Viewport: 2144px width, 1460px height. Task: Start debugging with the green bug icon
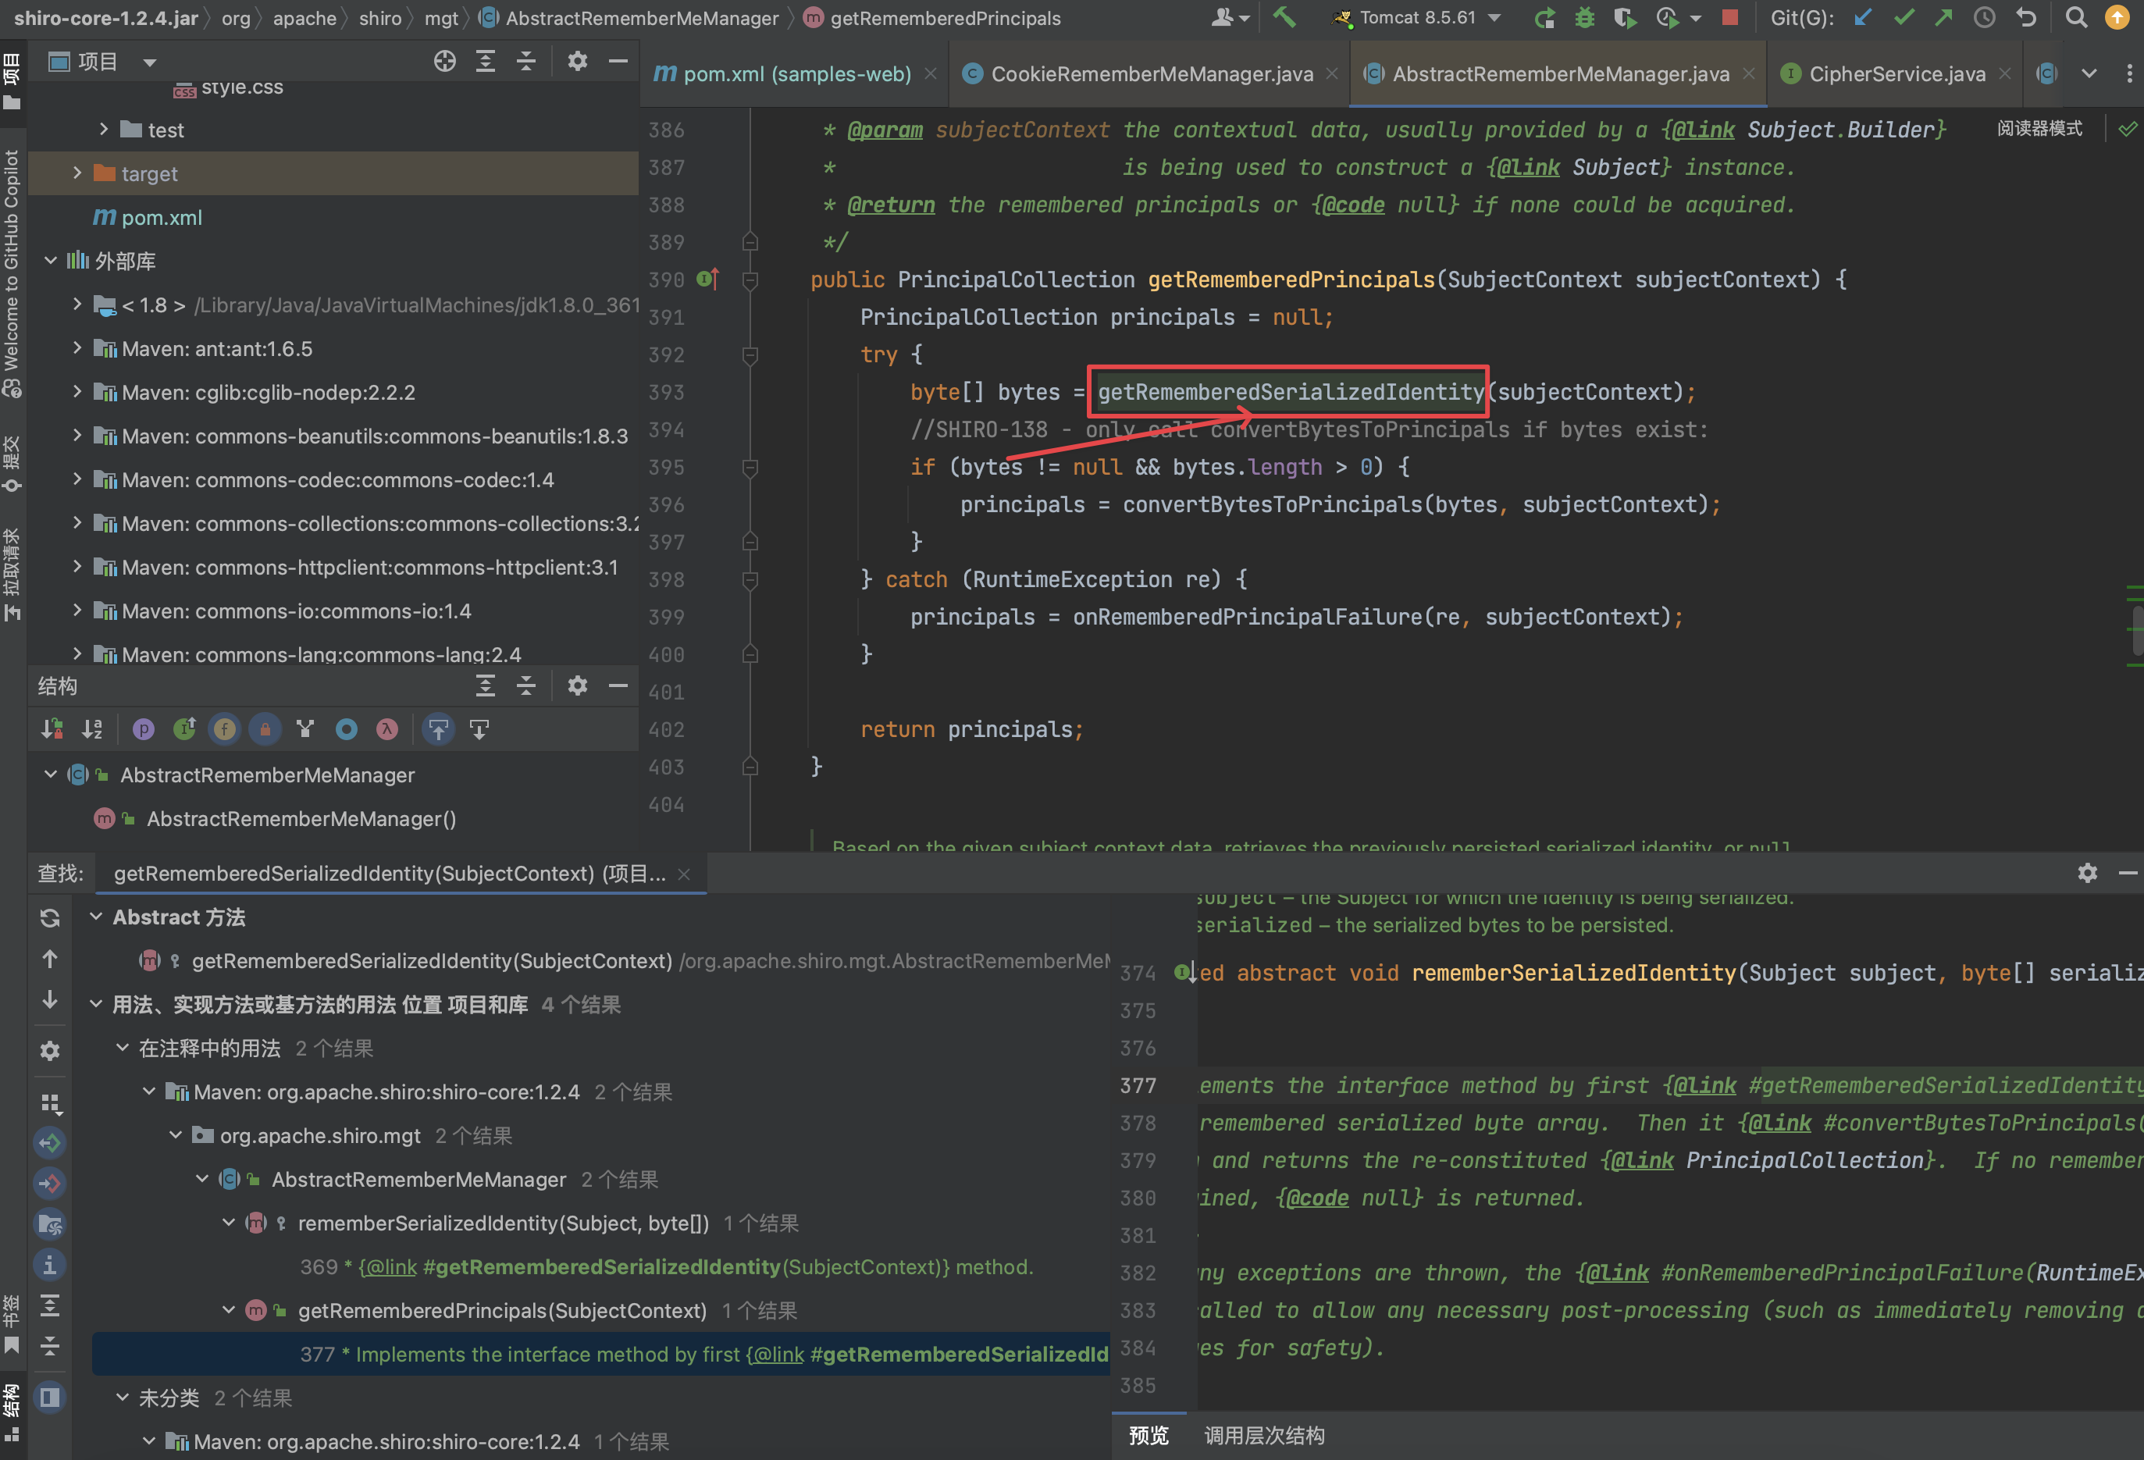click(x=1585, y=17)
